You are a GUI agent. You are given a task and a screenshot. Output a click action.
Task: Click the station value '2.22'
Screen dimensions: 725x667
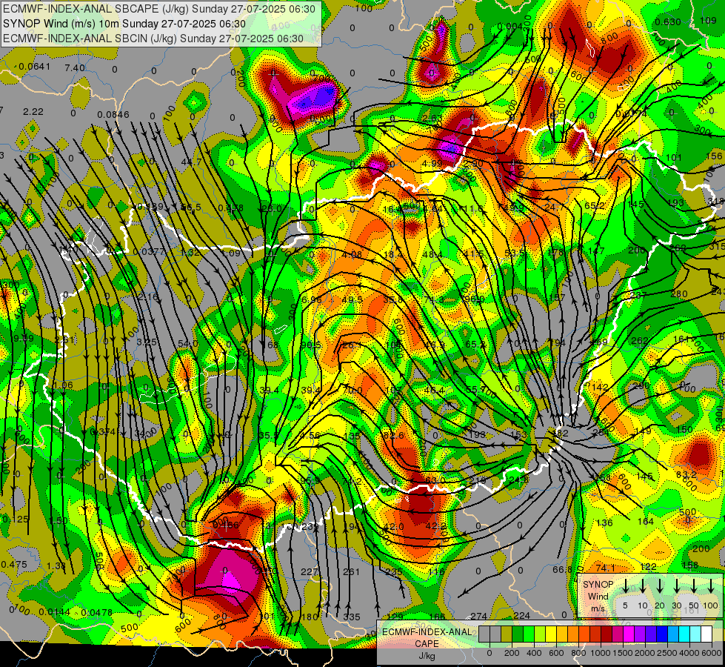(x=33, y=112)
